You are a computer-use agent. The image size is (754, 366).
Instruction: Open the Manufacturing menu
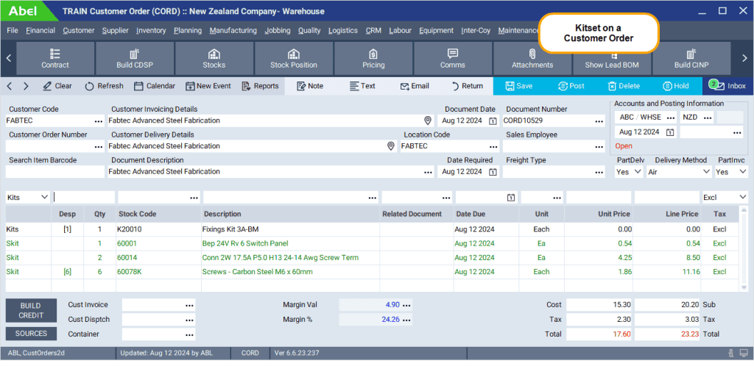233,30
